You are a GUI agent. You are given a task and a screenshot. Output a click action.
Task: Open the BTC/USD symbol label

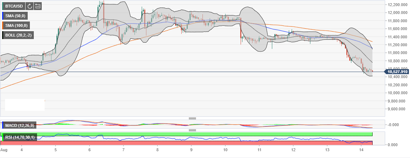tap(14, 6)
